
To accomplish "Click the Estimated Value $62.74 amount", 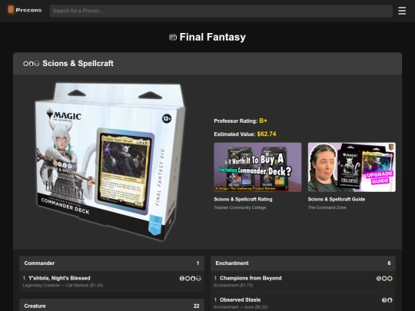I will 267,134.
